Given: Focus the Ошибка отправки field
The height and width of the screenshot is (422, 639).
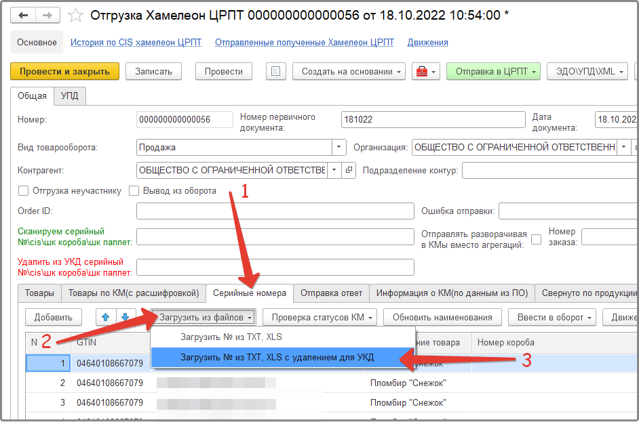Looking at the screenshot, I should 568,211.
